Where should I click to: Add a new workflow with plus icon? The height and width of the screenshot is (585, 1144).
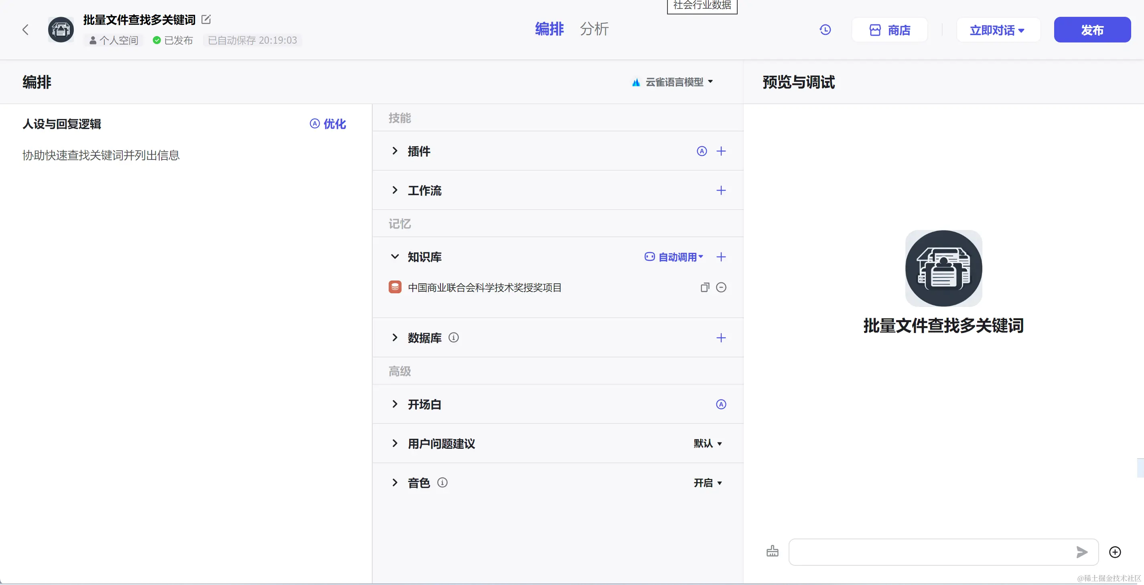pos(721,190)
